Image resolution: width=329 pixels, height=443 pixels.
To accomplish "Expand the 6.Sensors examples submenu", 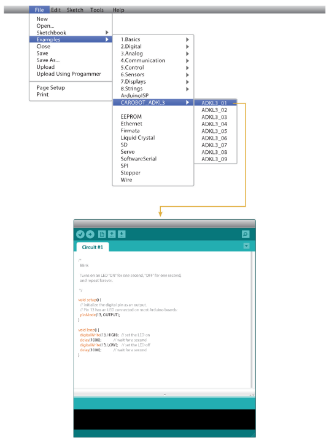I will coord(153,74).
